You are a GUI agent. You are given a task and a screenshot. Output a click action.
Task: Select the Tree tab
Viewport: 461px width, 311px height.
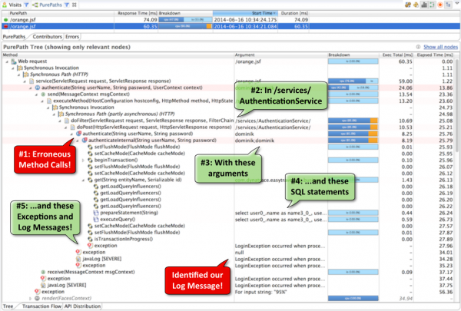(8, 306)
